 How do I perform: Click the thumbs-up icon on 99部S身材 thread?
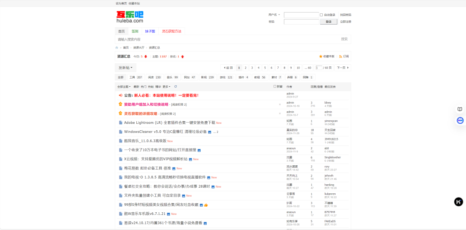pyautogui.click(x=206, y=205)
